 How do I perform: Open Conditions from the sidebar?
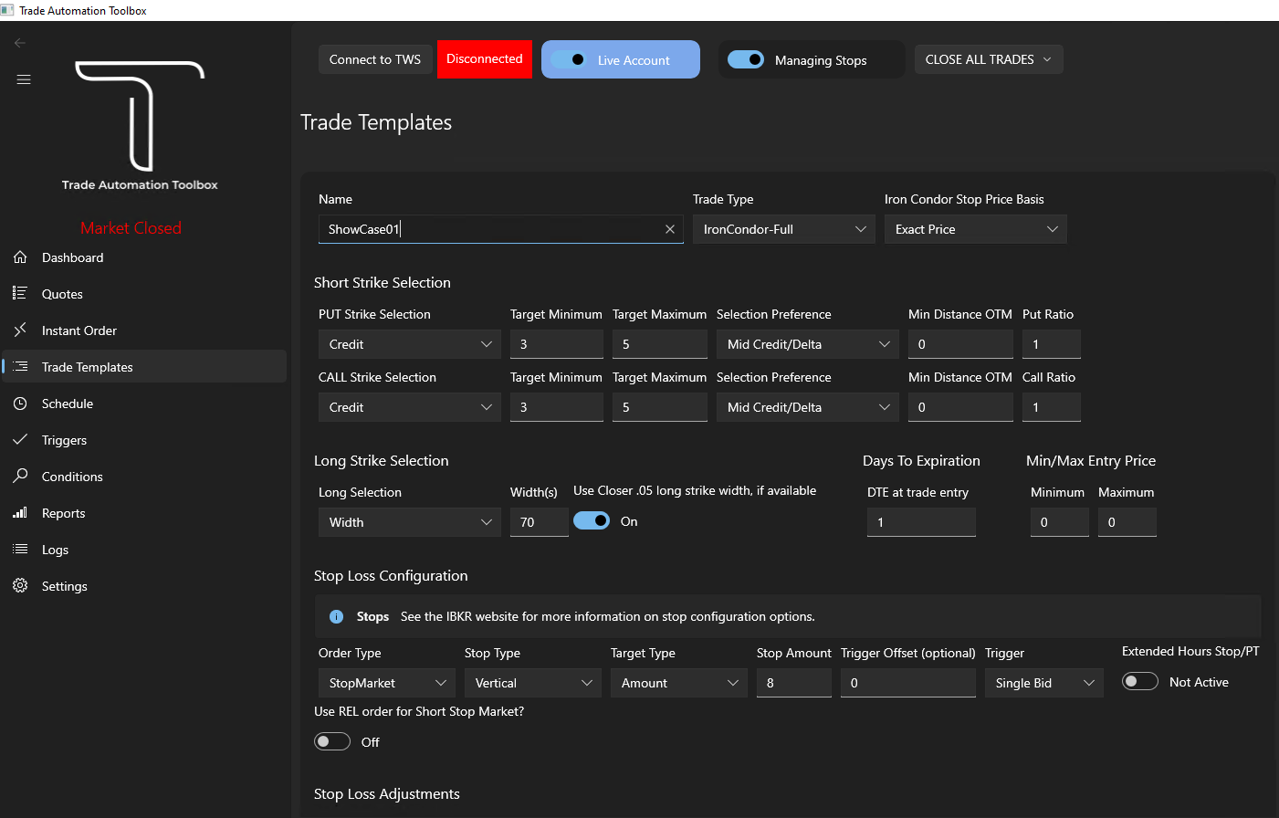coord(72,477)
